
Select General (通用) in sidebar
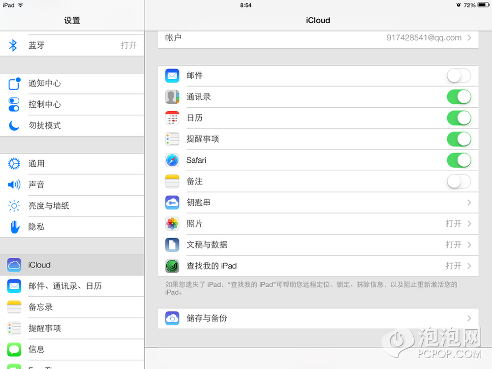(x=72, y=163)
